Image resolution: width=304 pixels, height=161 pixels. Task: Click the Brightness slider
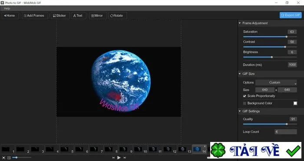coord(270,57)
